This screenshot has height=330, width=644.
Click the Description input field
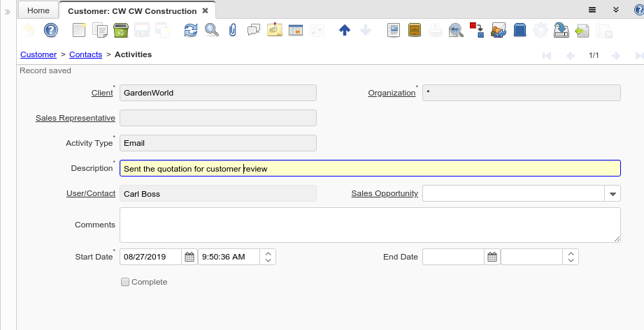point(370,168)
